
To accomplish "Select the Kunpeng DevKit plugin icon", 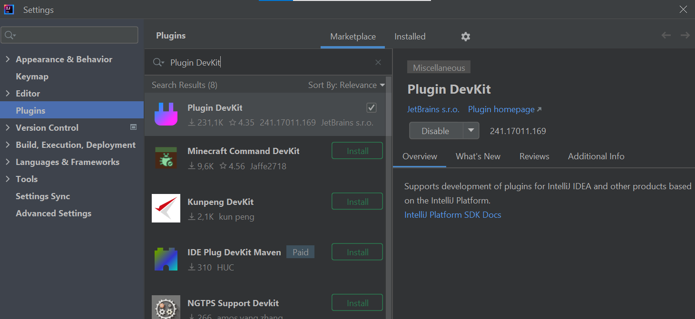I will coord(166,208).
